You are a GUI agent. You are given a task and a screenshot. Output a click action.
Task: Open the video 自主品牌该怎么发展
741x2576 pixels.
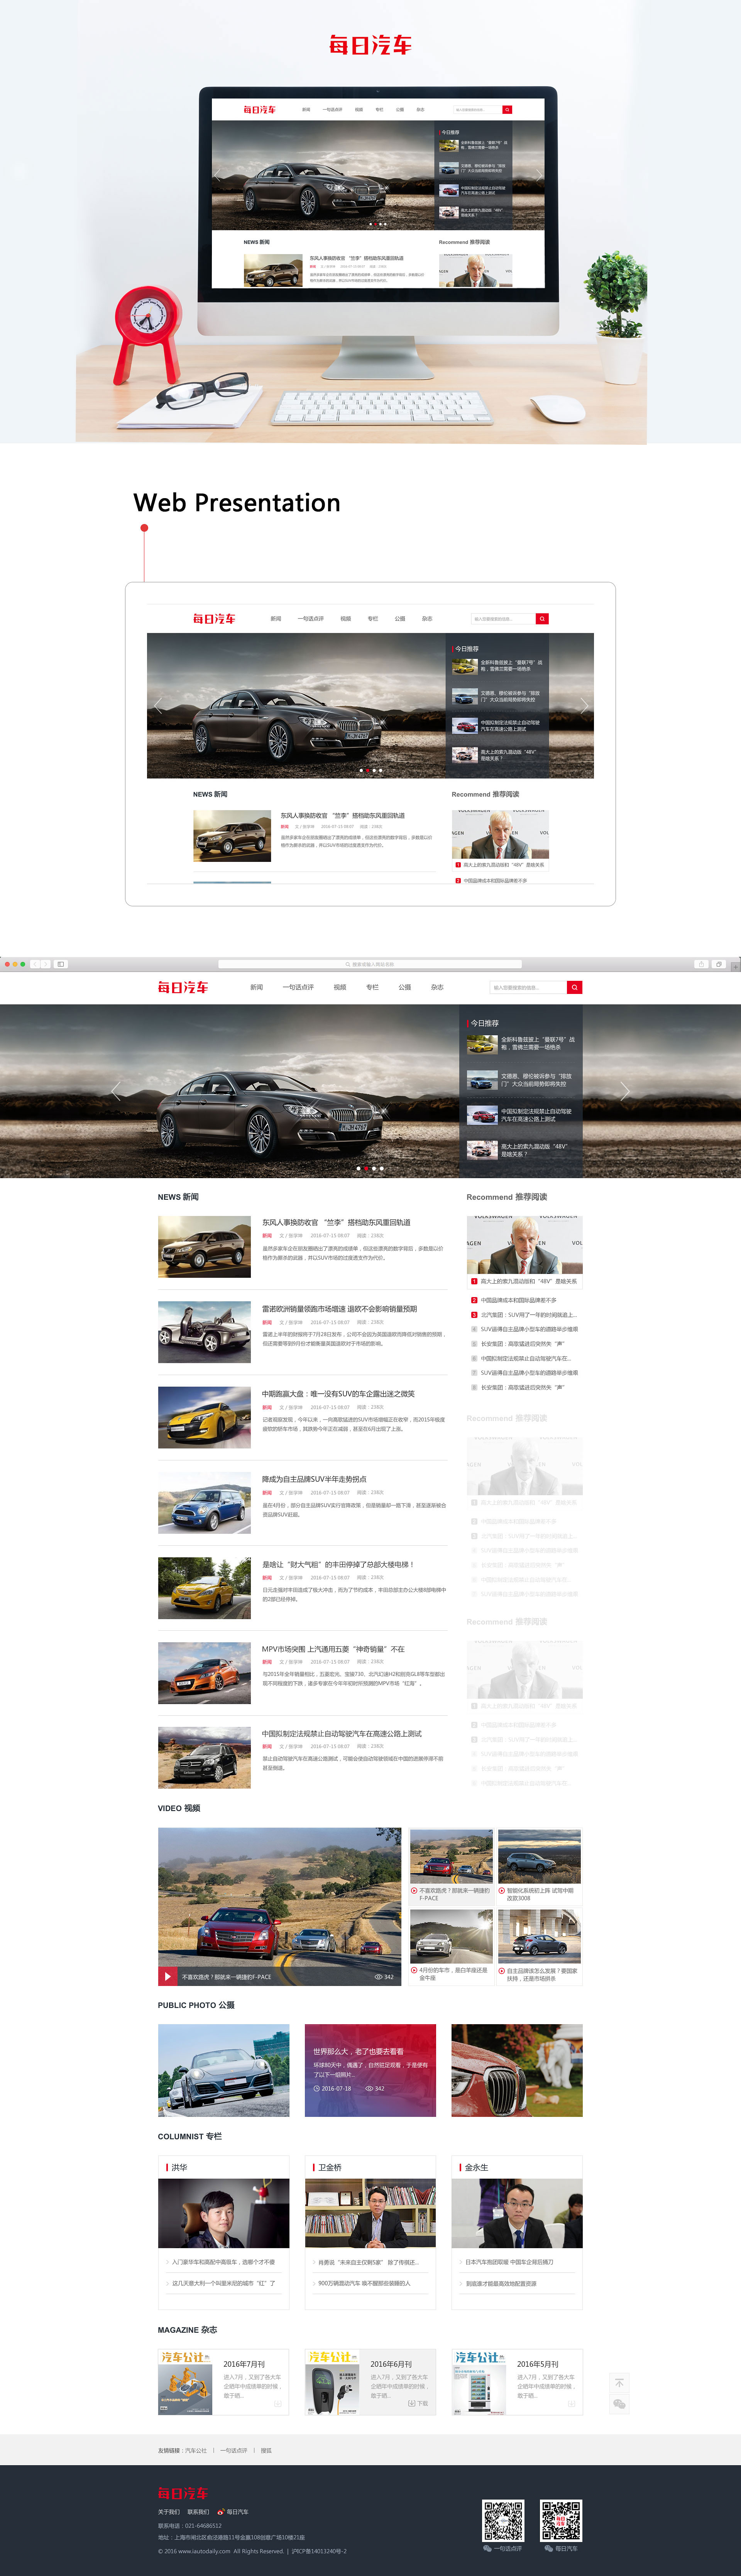[x=539, y=1946]
